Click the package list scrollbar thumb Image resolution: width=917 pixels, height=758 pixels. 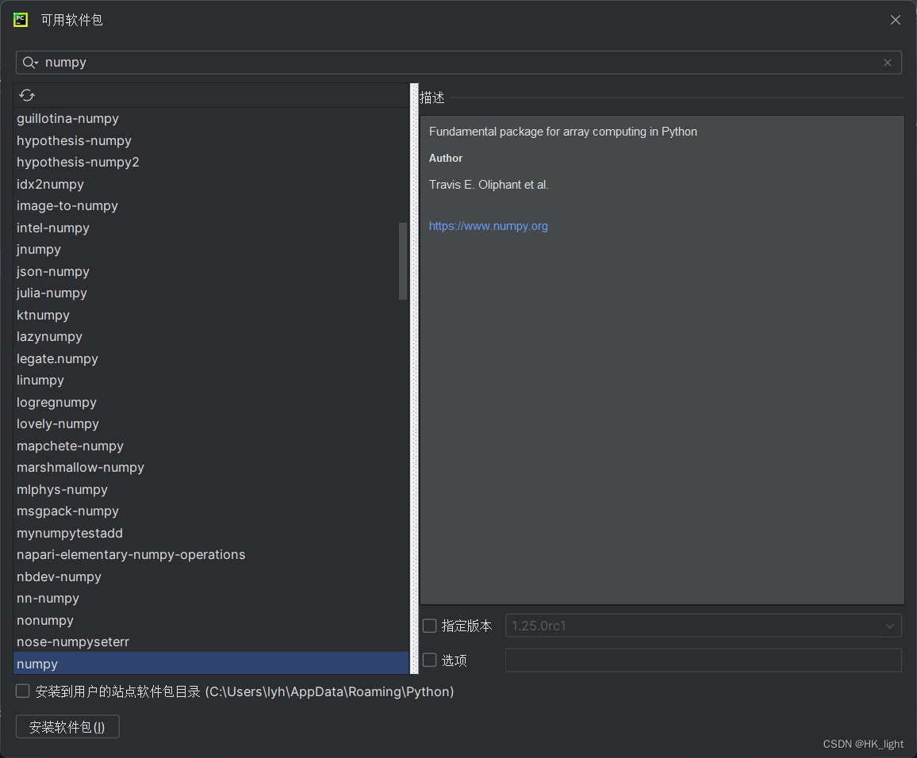point(403,261)
